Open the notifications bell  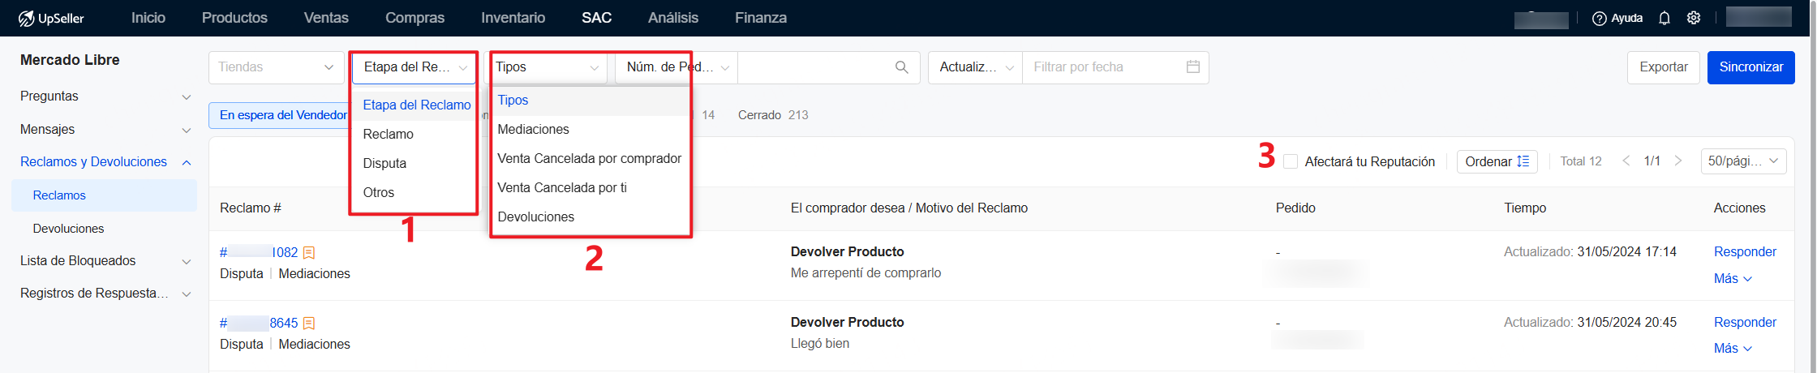pyautogui.click(x=1665, y=18)
